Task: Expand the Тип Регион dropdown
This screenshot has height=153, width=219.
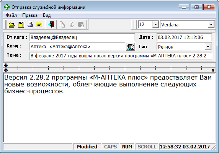Action: [208, 47]
